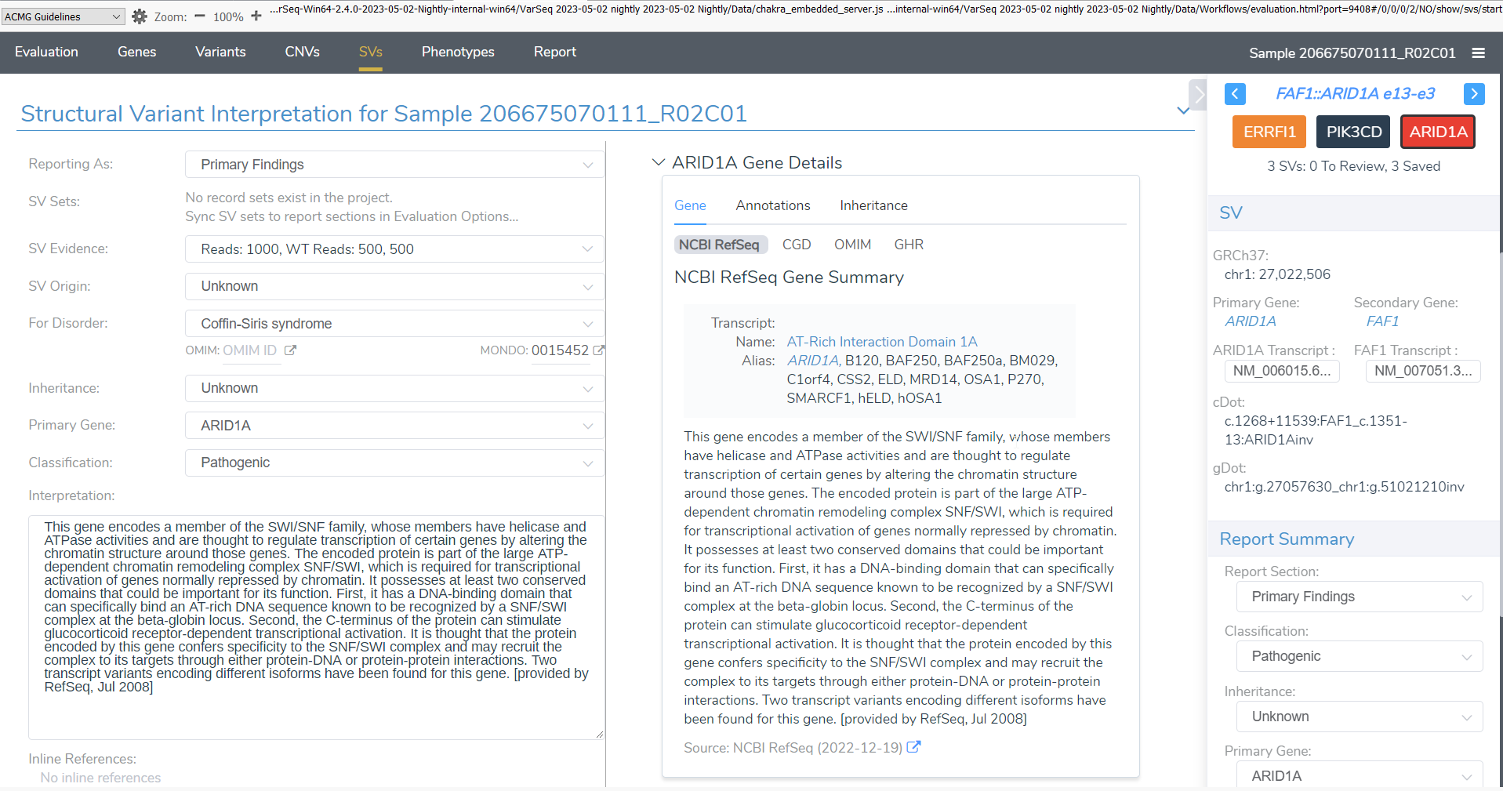Open MONDO 0015452 external link icon
The width and height of the screenshot is (1503, 791).
[598, 350]
